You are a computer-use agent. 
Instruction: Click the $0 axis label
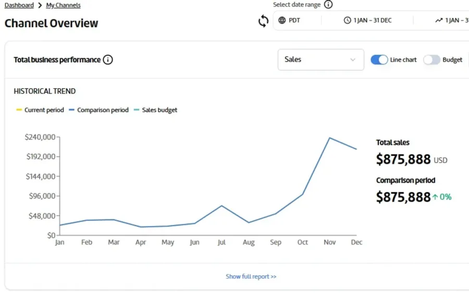[x=52, y=235]
